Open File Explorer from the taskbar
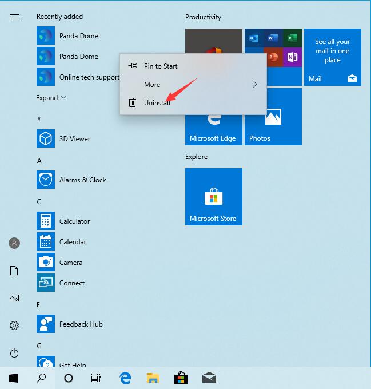This screenshot has width=371, height=389. pos(153,378)
